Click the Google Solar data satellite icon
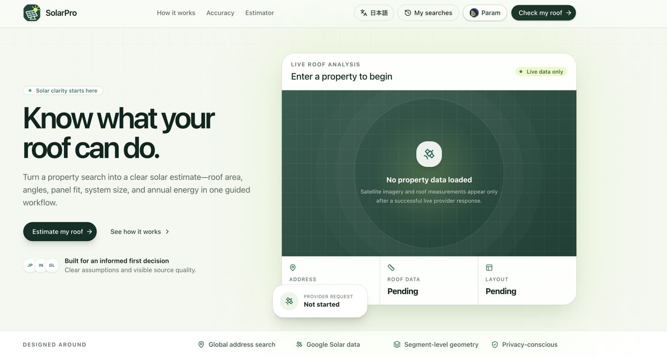 coord(299,344)
